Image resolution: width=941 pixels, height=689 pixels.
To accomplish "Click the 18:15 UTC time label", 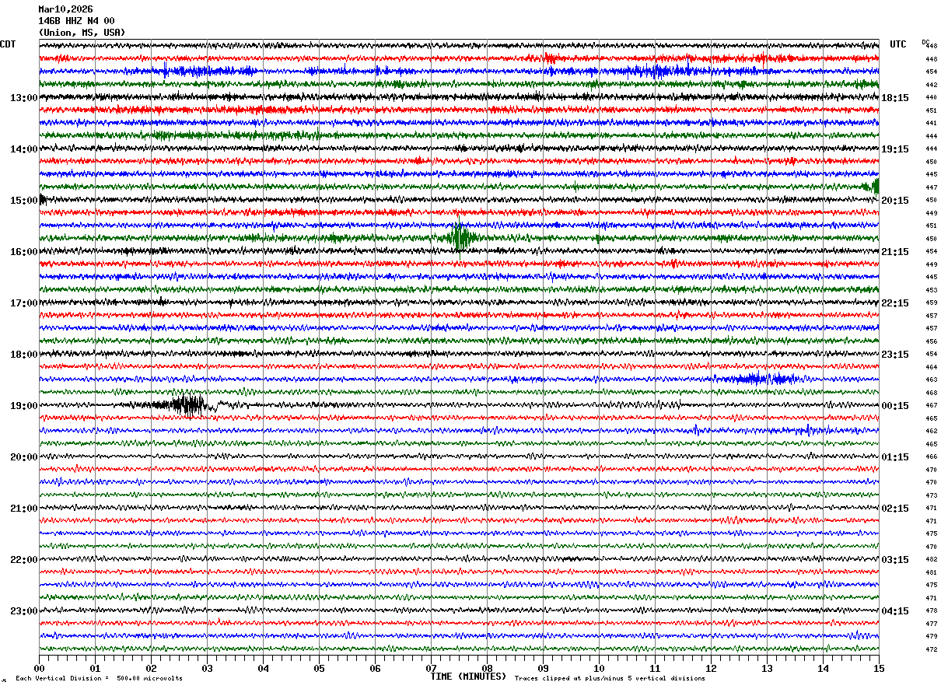I will click(x=895, y=98).
